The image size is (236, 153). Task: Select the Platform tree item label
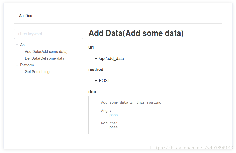pyautogui.click(x=27, y=65)
